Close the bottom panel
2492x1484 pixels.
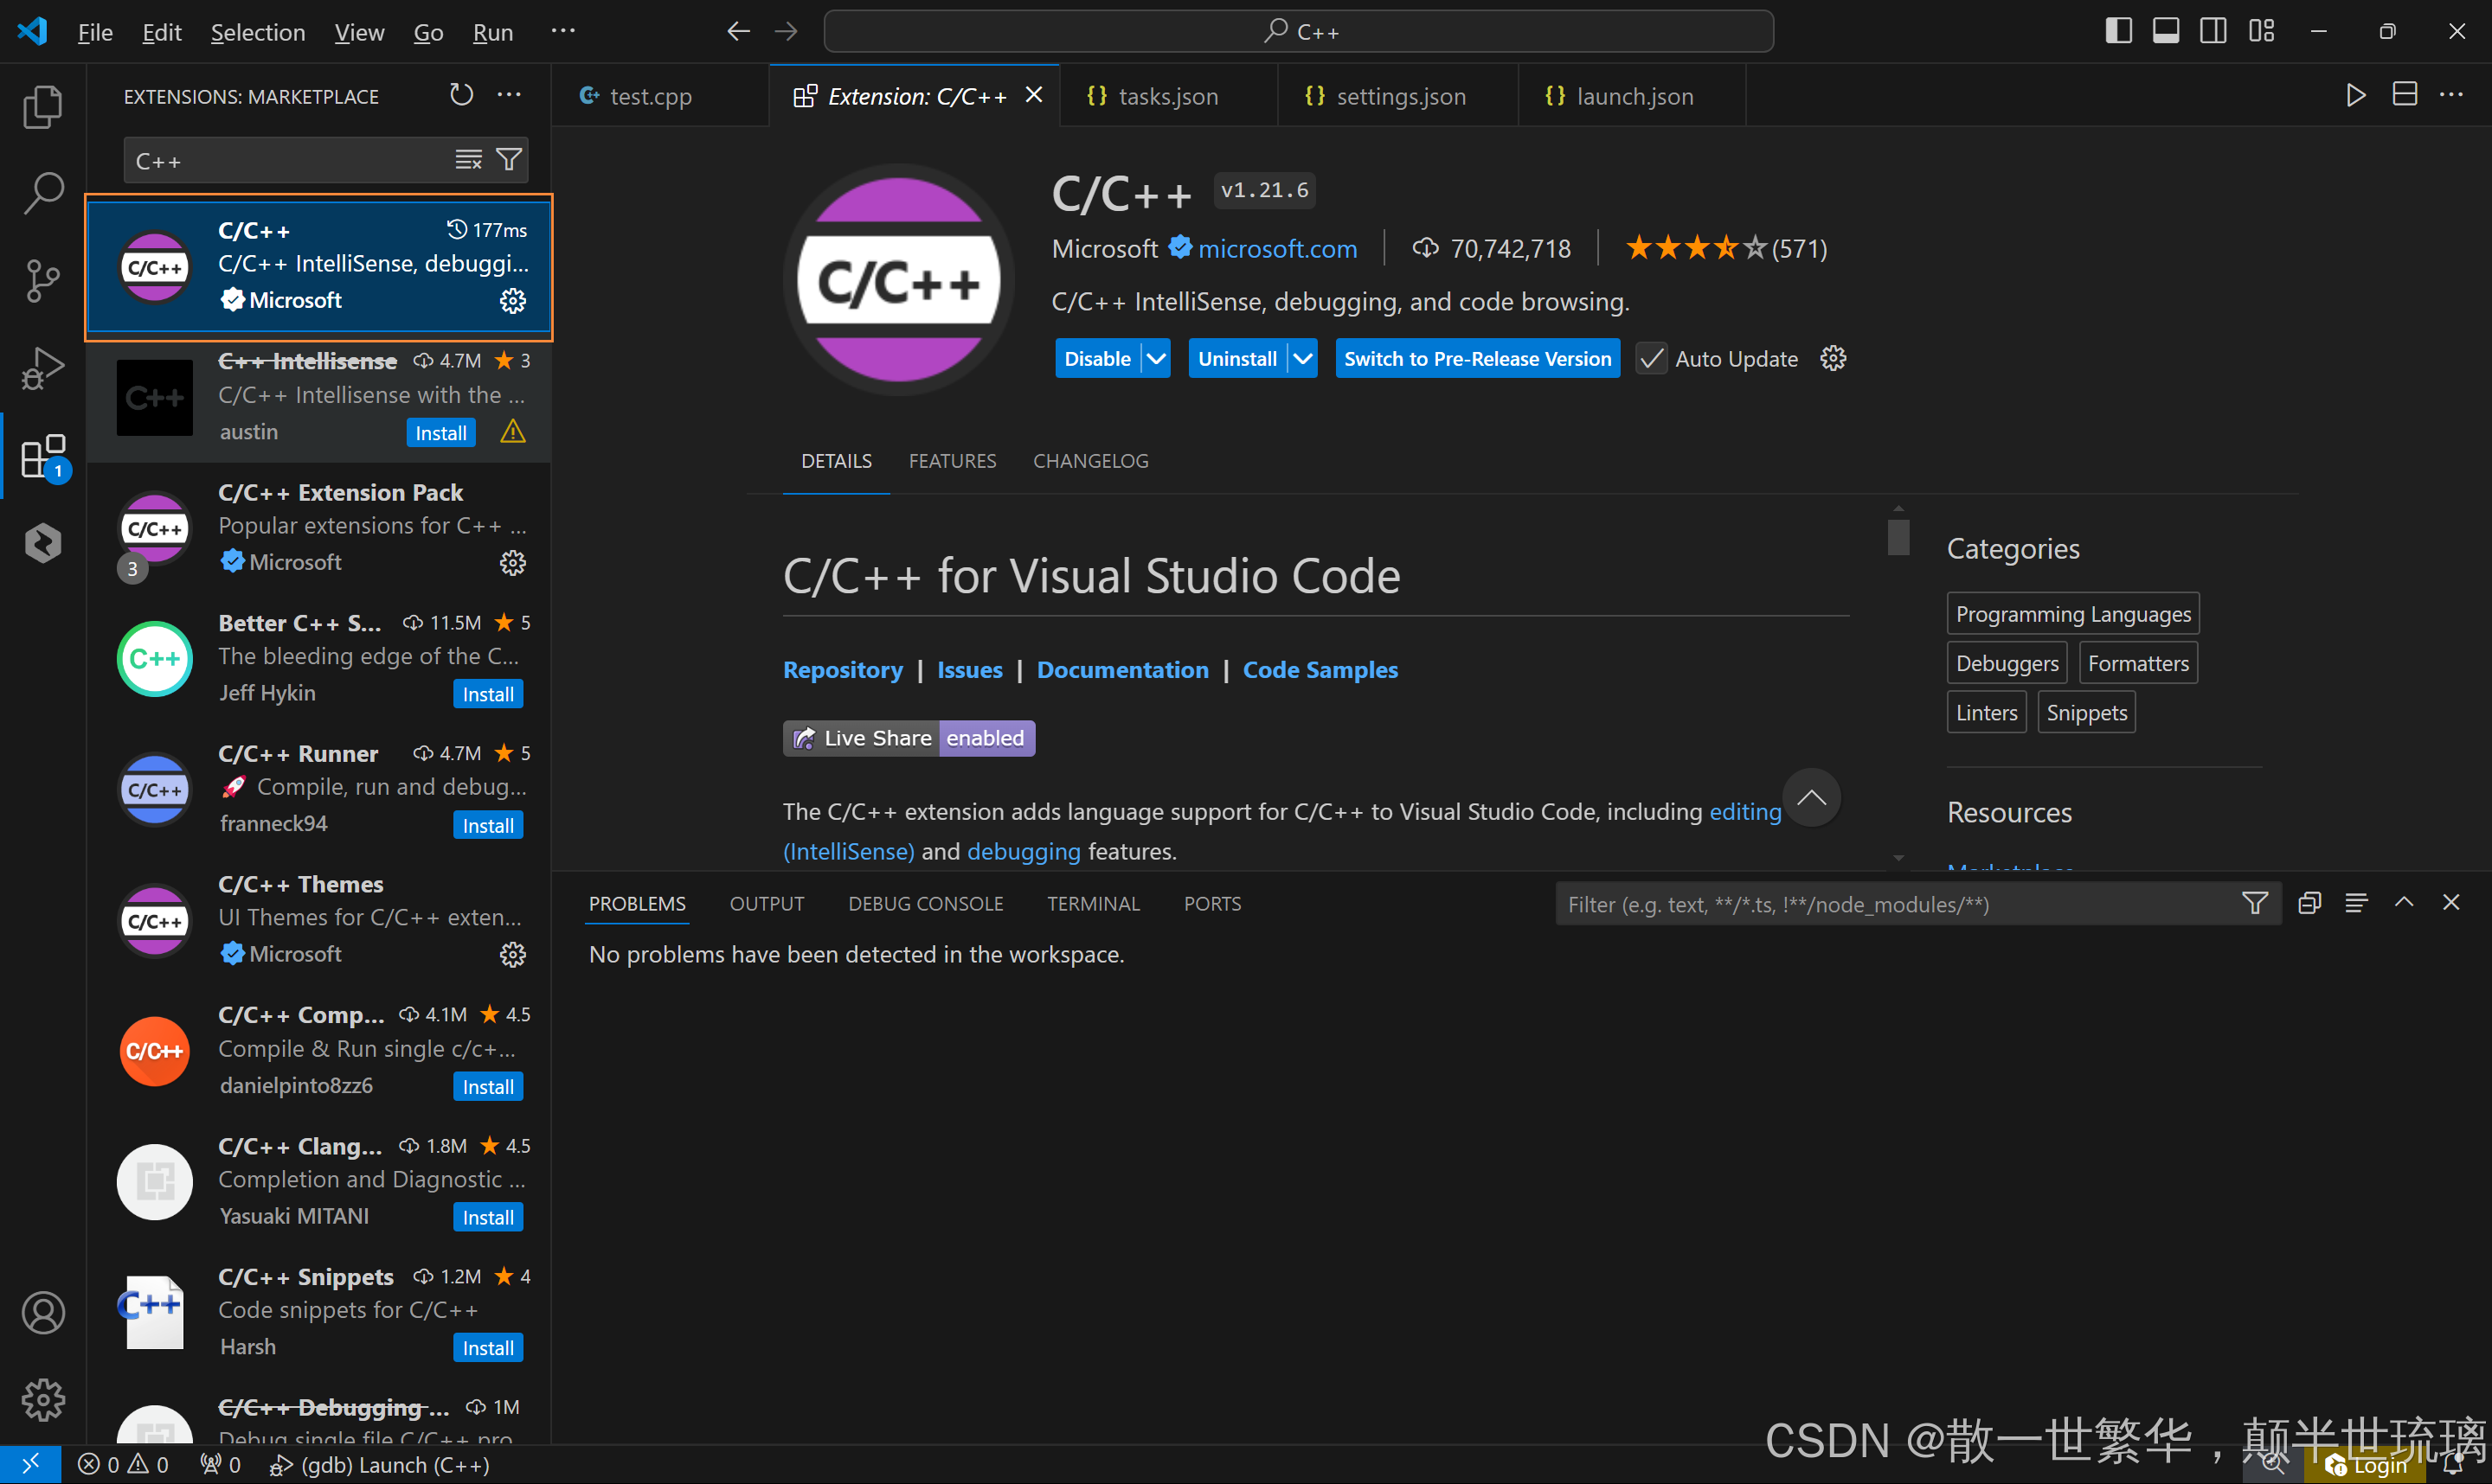(x=2451, y=903)
